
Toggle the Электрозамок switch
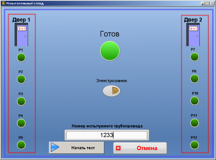pyautogui.click(x=112, y=91)
